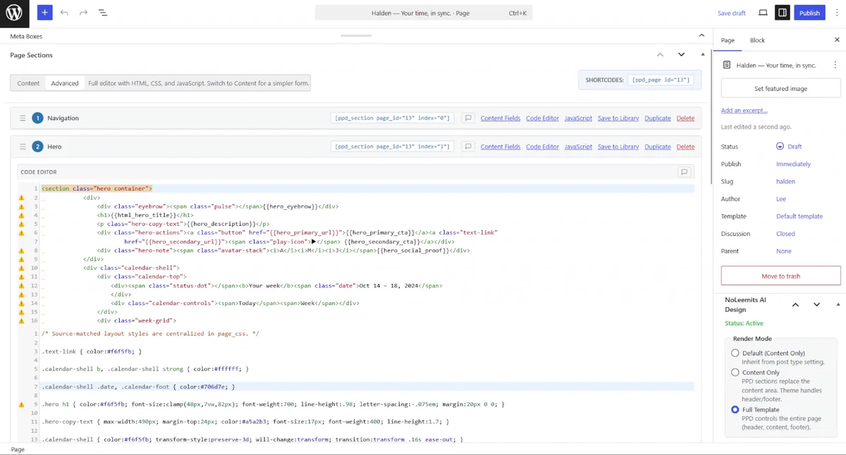Screen dimensions: 846x455
Task: Open the command palette title bar
Action: click(x=423, y=13)
